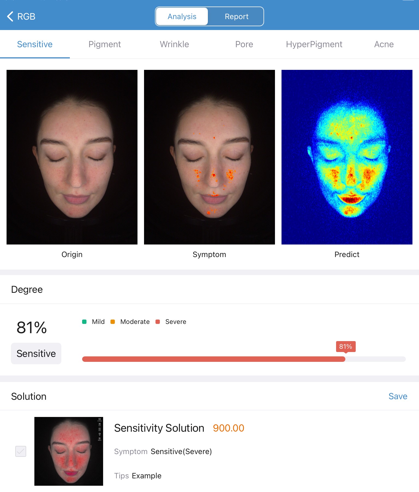View the Symptom face image

[209, 157]
